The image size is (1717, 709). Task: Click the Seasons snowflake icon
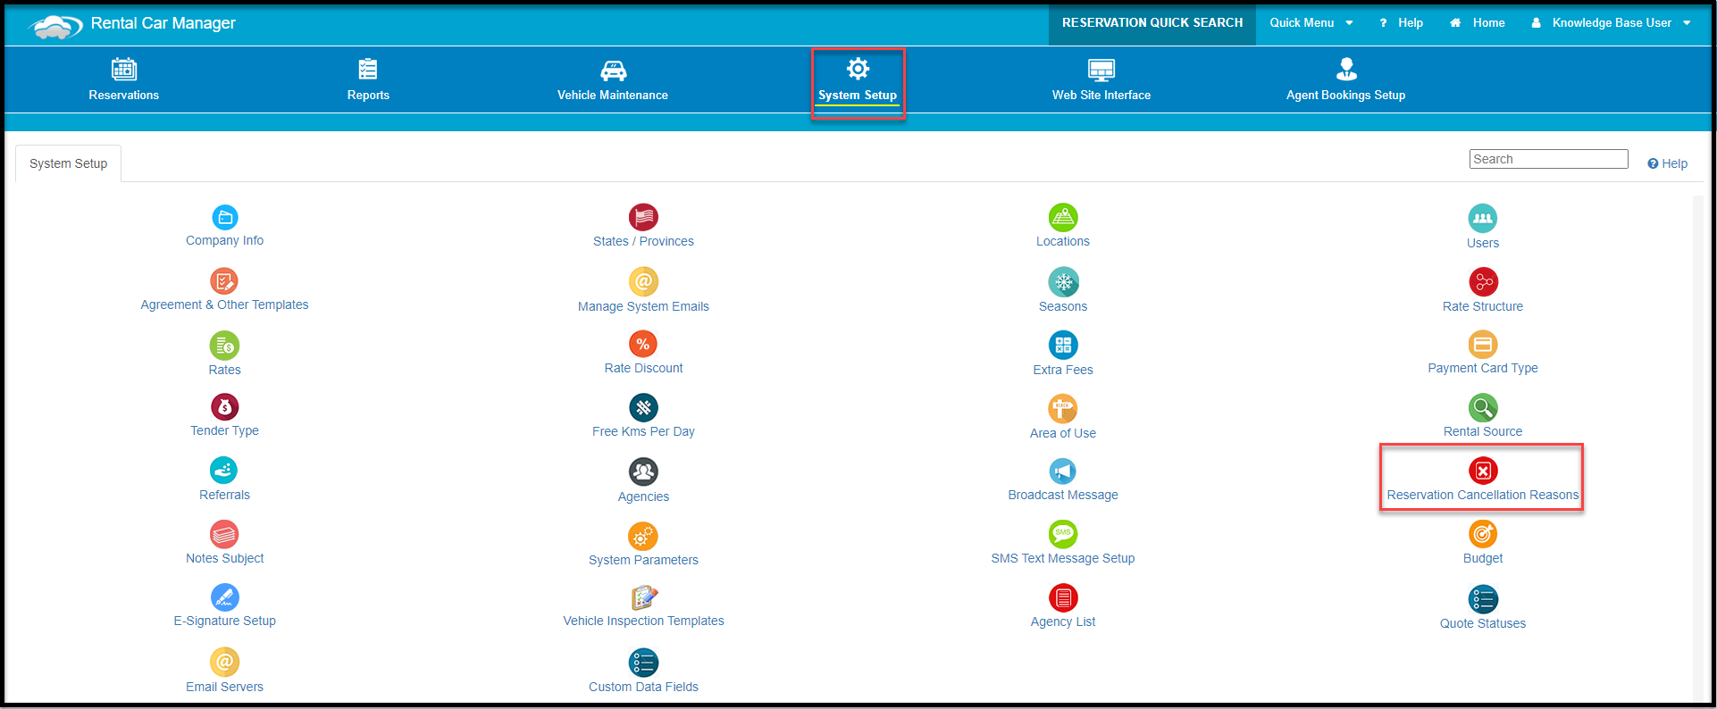click(1063, 282)
